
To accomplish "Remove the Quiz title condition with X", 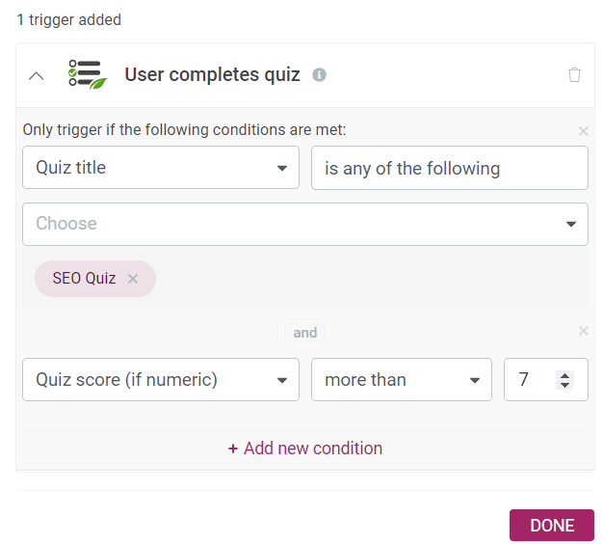I will tap(583, 130).
